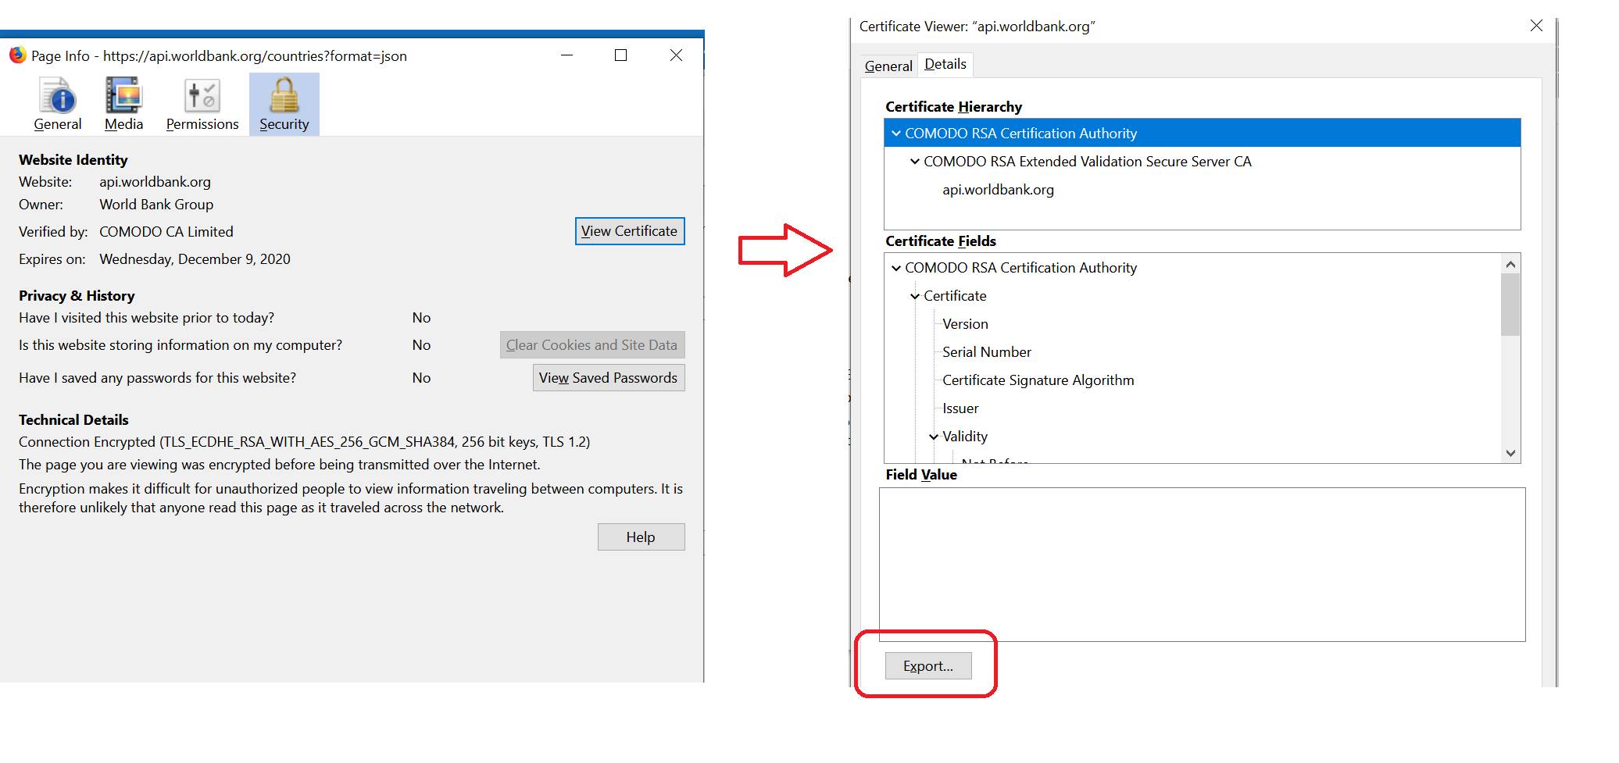Open the General tab in Page Info
This screenshot has height=763, width=1619.
point(58,105)
